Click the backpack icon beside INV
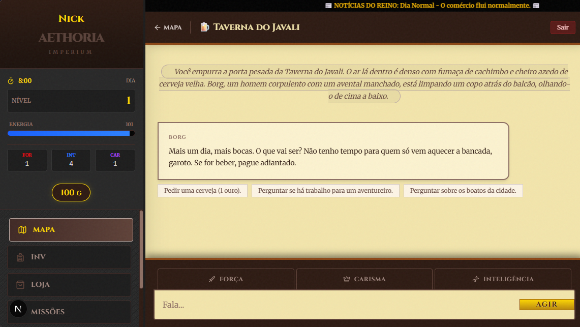 click(x=20, y=257)
